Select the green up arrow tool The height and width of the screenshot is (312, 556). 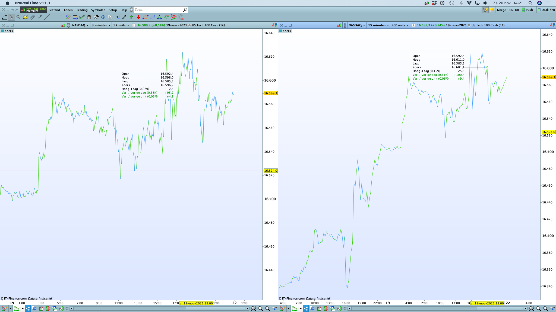coord(131,17)
